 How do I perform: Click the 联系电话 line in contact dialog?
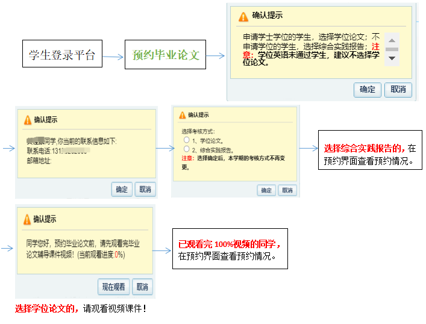[x=58, y=151]
